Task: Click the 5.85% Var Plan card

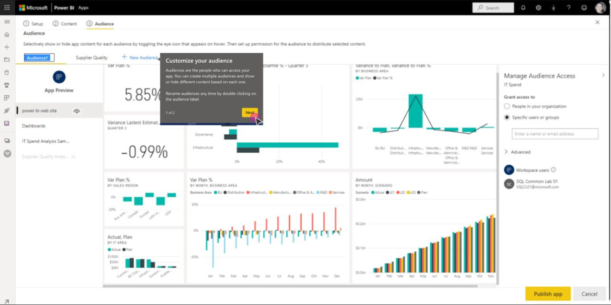Action: point(143,88)
